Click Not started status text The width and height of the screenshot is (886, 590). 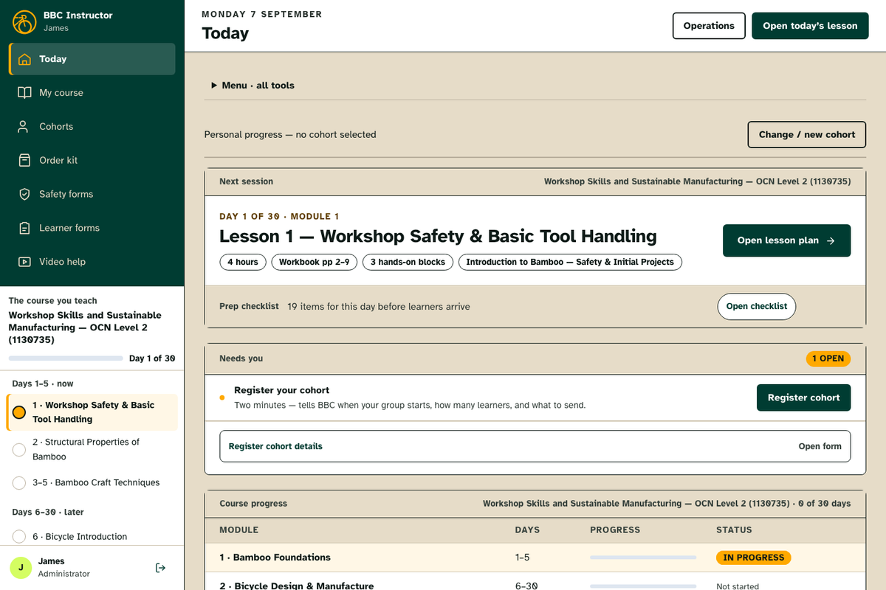(738, 586)
